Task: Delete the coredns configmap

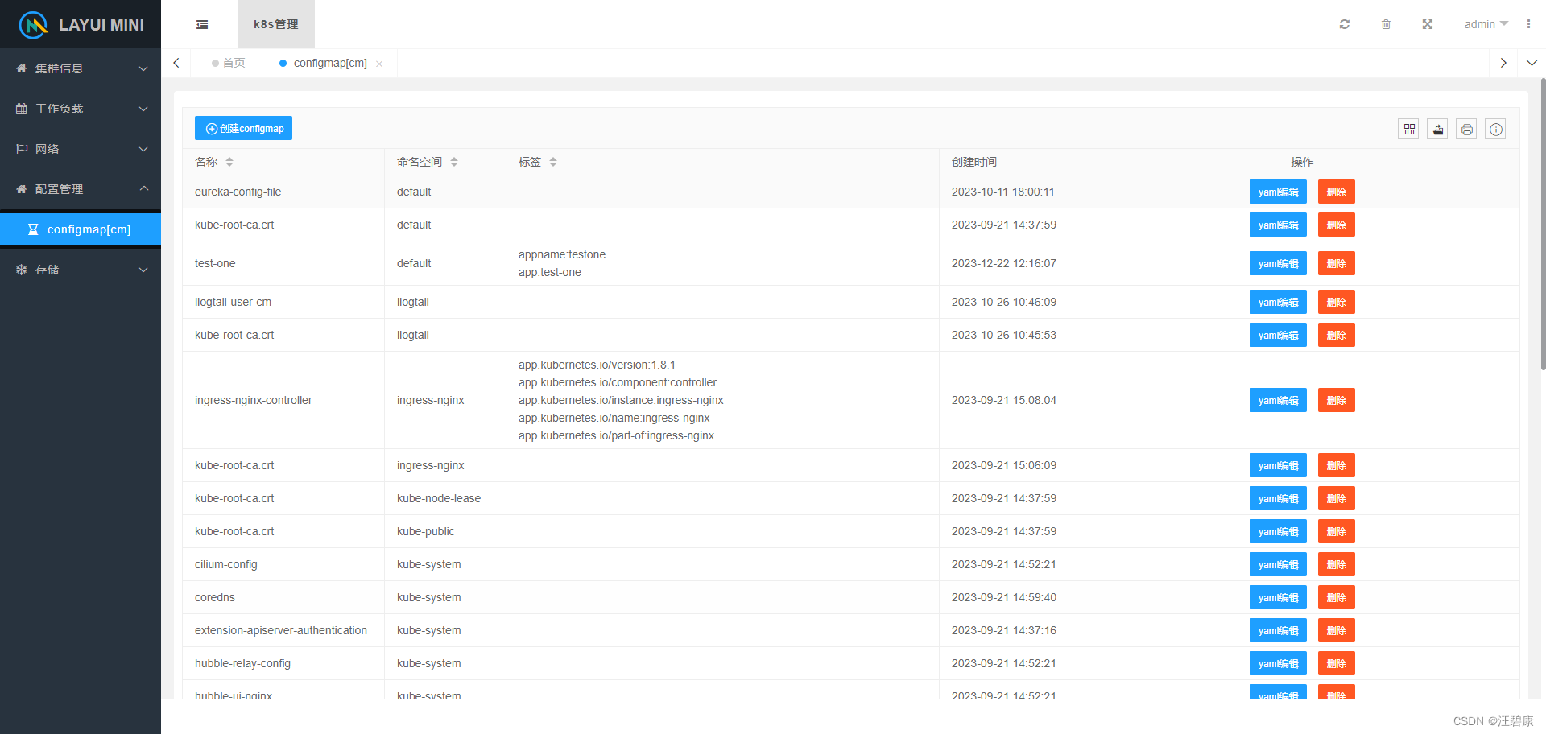Action: pyautogui.click(x=1336, y=597)
